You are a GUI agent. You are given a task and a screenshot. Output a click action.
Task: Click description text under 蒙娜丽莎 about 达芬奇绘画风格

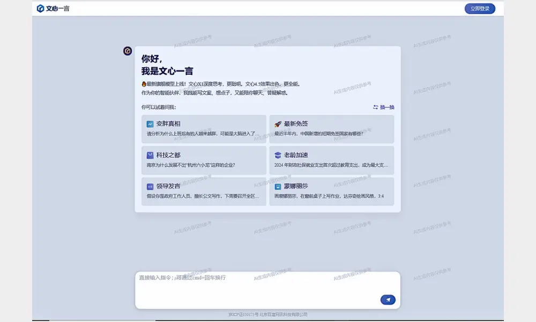coord(329,196)
